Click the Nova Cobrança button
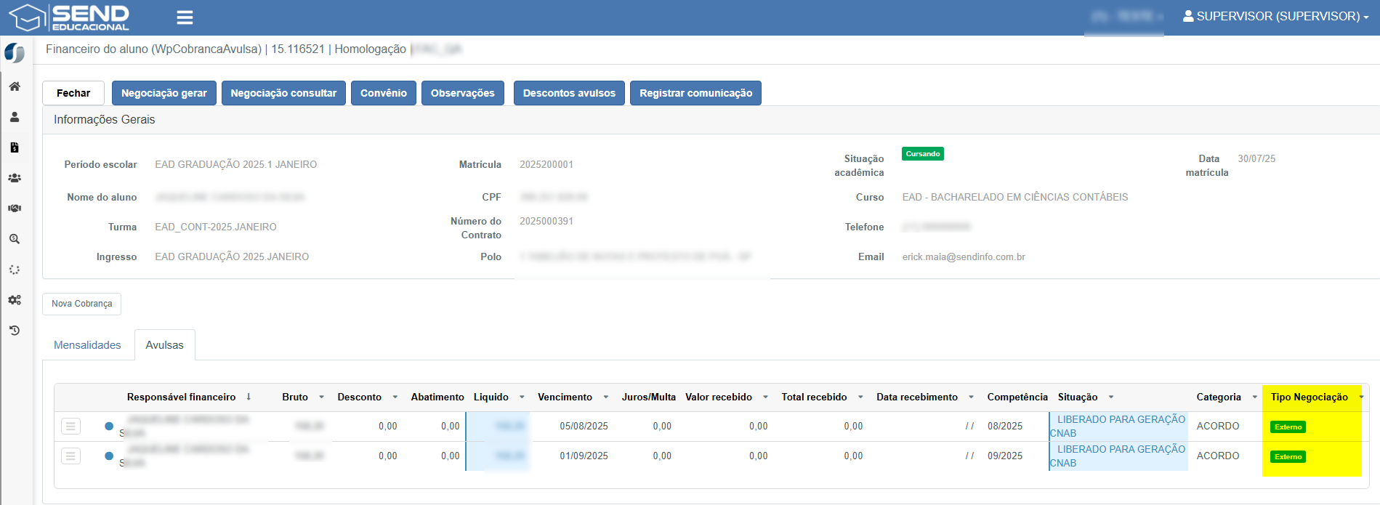The width and height of the screenshot is (1380, 505). point(81,304)
